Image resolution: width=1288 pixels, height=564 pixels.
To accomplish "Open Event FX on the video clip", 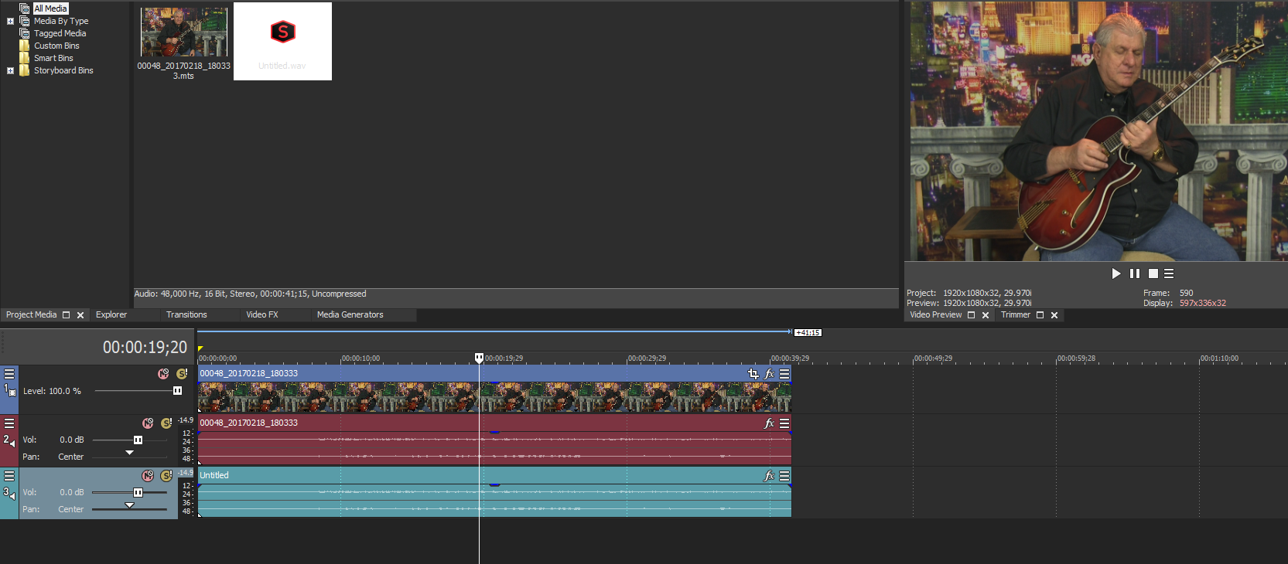I will 769,374.
